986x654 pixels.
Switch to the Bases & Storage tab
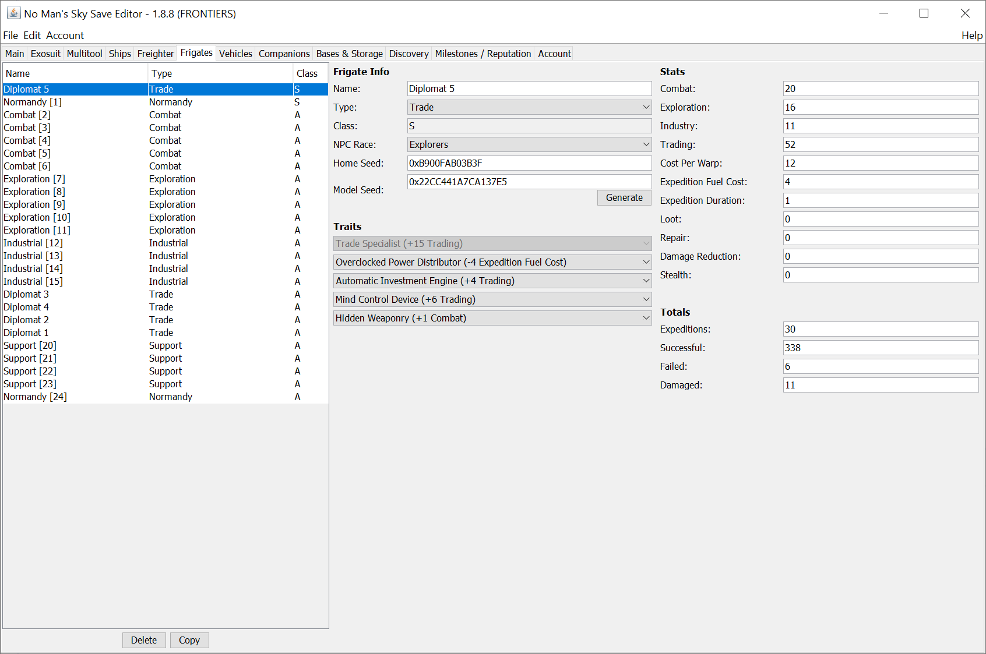350,54
